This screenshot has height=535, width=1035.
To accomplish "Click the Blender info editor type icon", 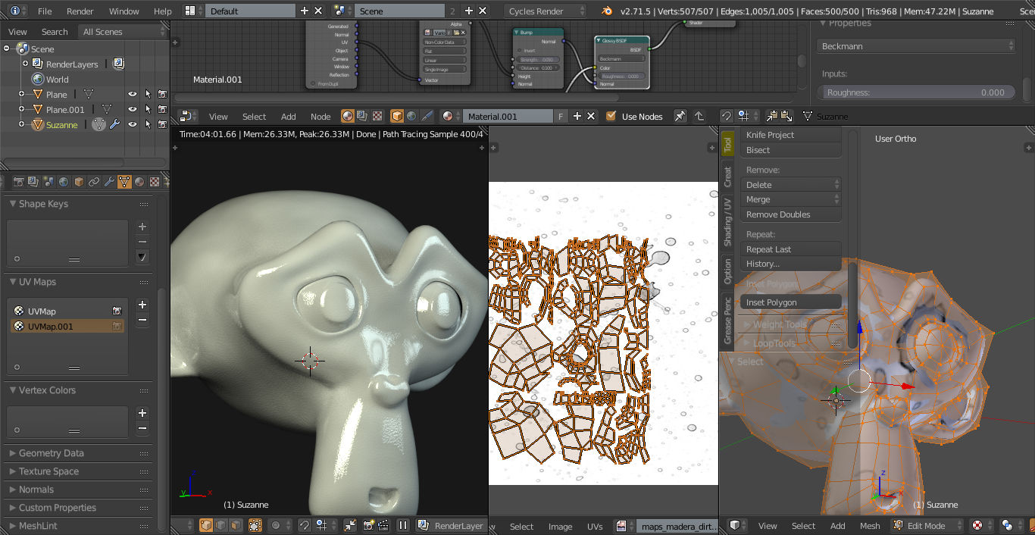I will tap(15, 11).
